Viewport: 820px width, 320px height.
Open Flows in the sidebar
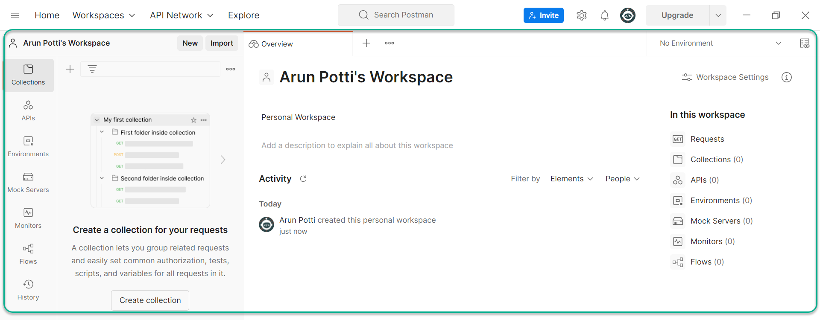[x=28, y=254]
